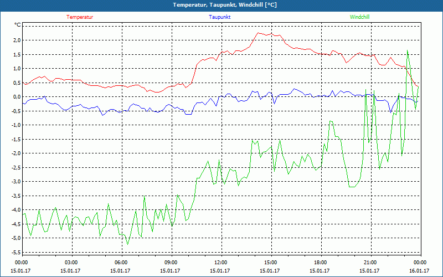Image resolution: width=443 pixels, height=277 pixels.
Task: Click the 0,0 y-axis value
Action: [x=17, y=96]
